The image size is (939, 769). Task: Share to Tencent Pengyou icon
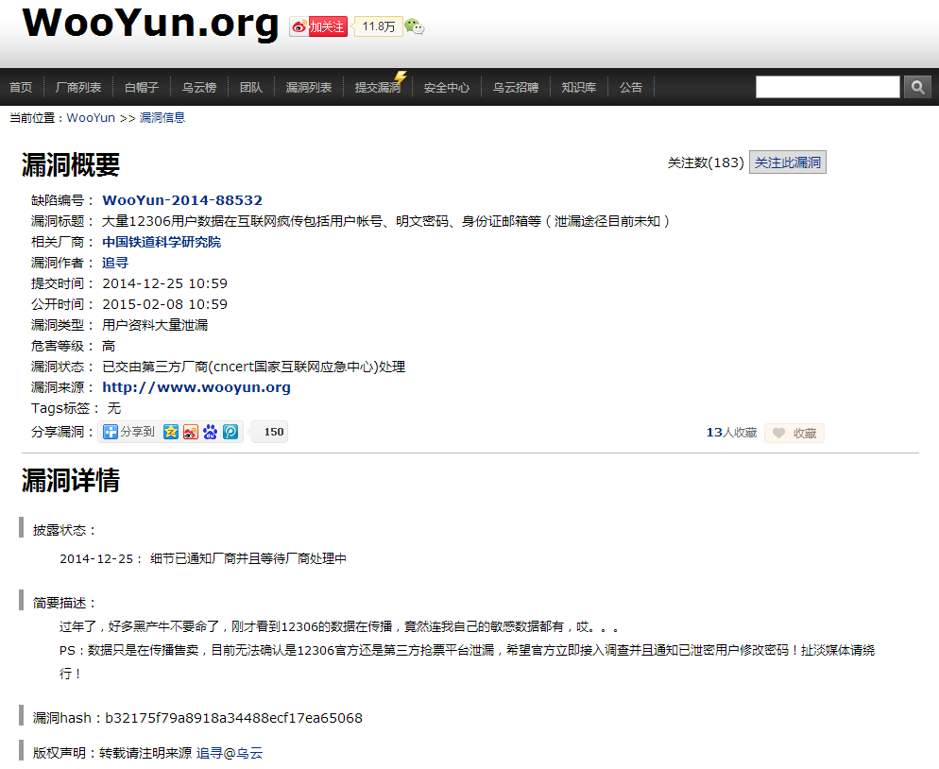[230, 432]
